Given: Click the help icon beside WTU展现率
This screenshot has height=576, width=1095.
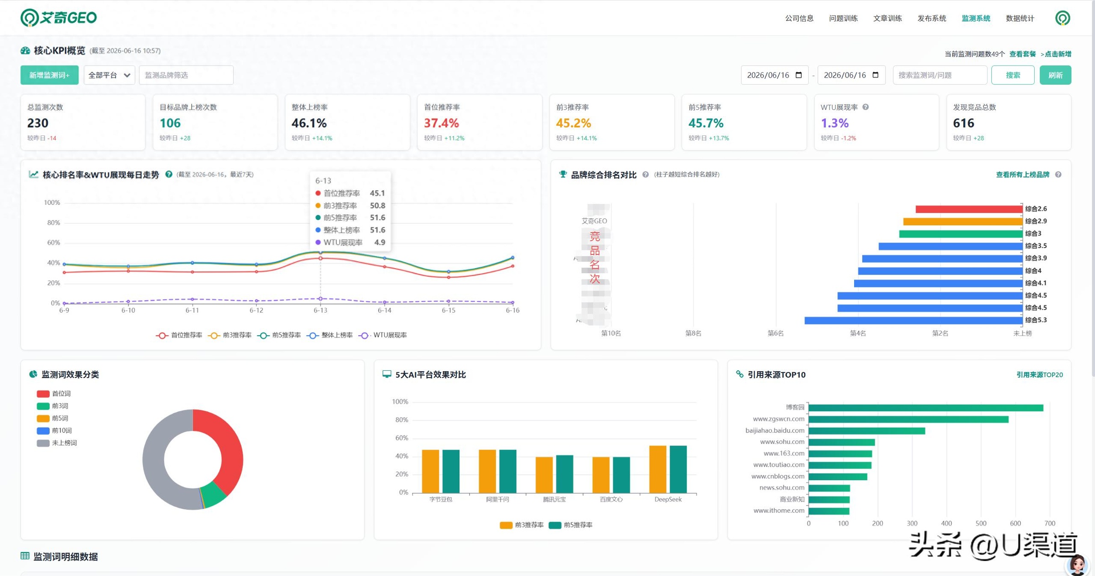Looking at the screenshot, I should point(866,107).
